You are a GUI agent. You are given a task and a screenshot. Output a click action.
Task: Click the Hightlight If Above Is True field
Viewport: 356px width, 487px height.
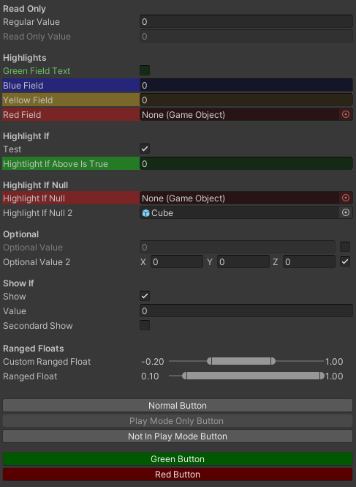(x=246, y=164)
